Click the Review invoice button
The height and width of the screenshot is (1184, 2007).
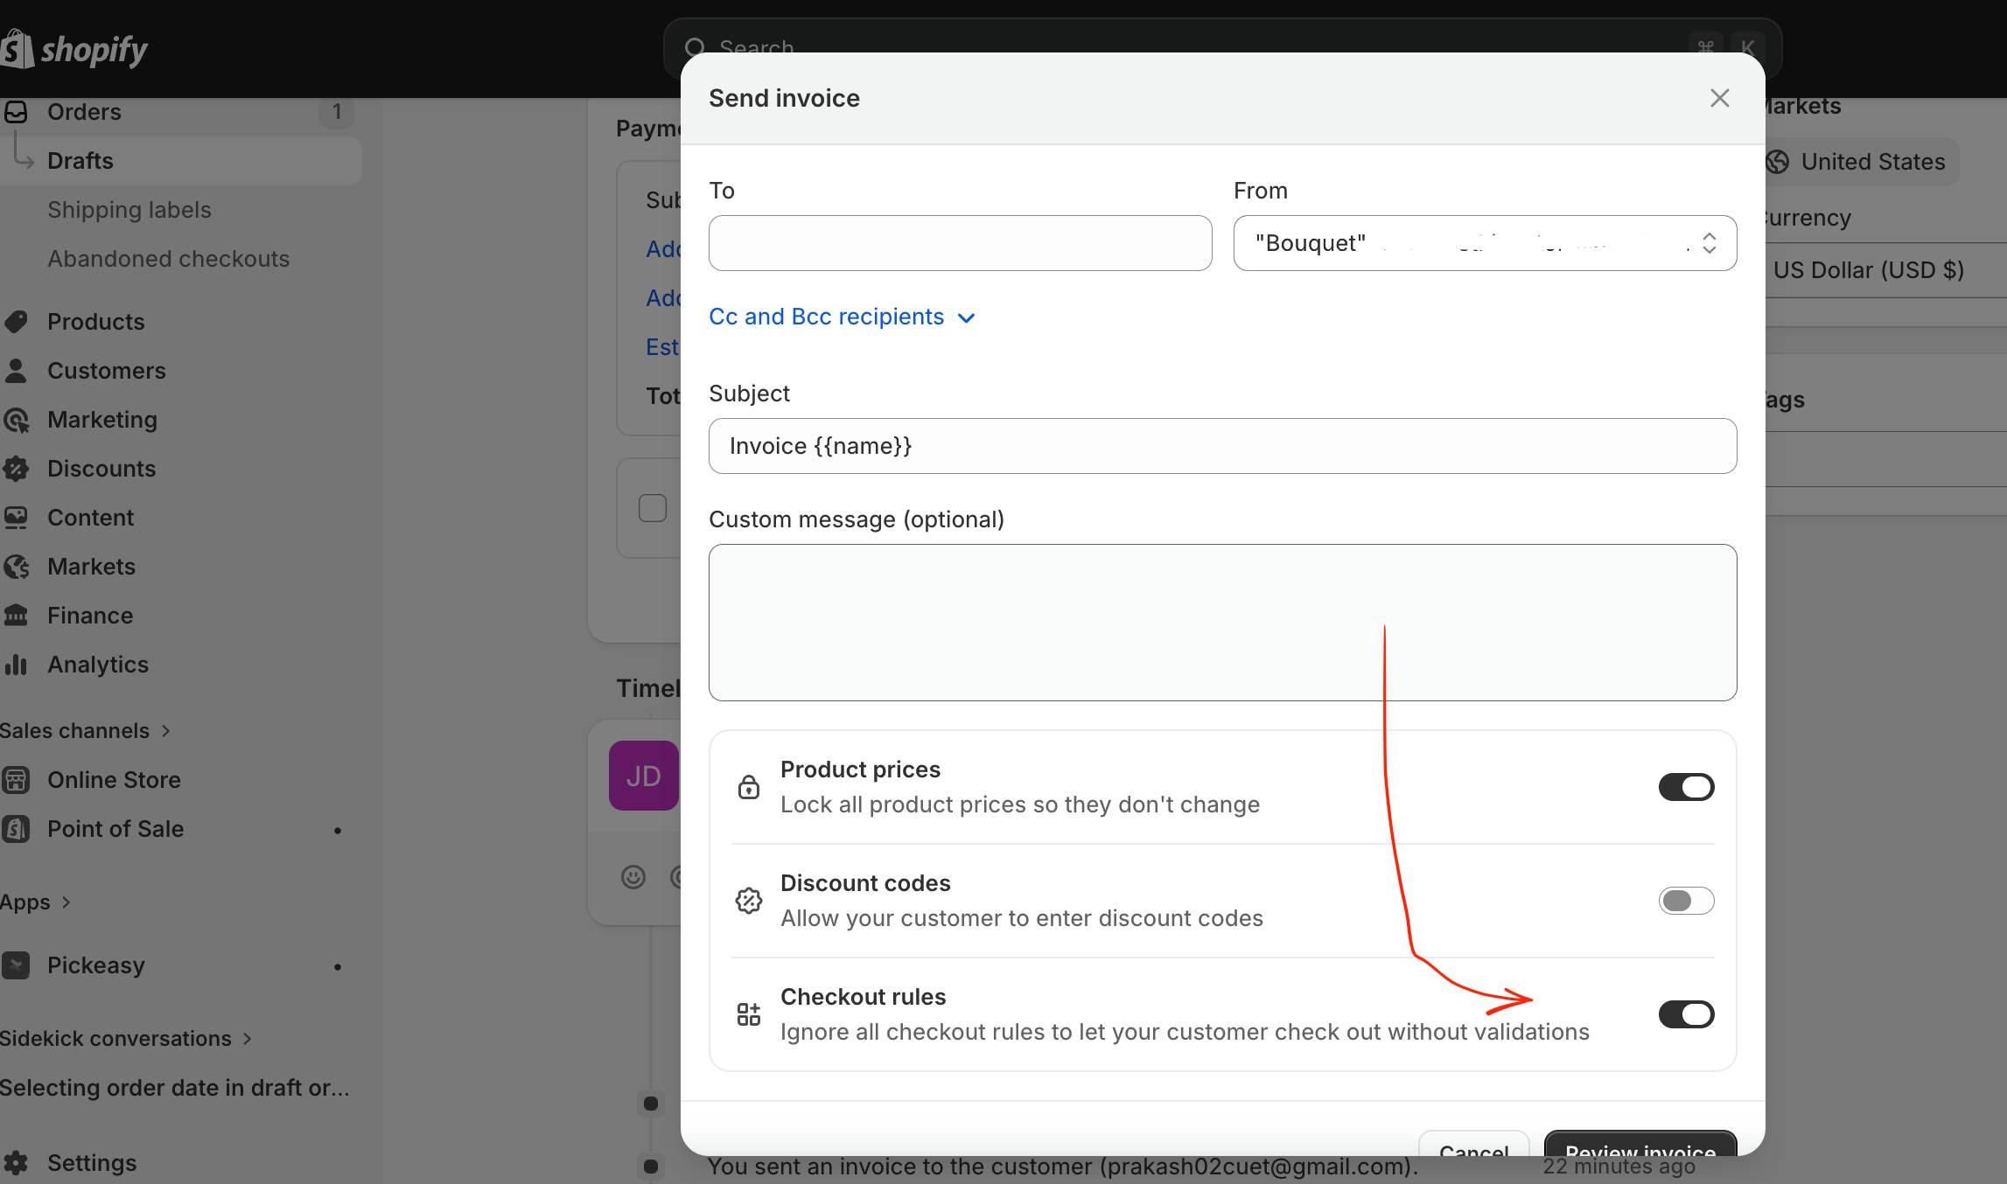tap(1640, 1146)
